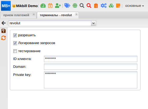This screenshot has width=148, height=109.
Task: Click the black magnifier search icon
Action: point(82,6)
